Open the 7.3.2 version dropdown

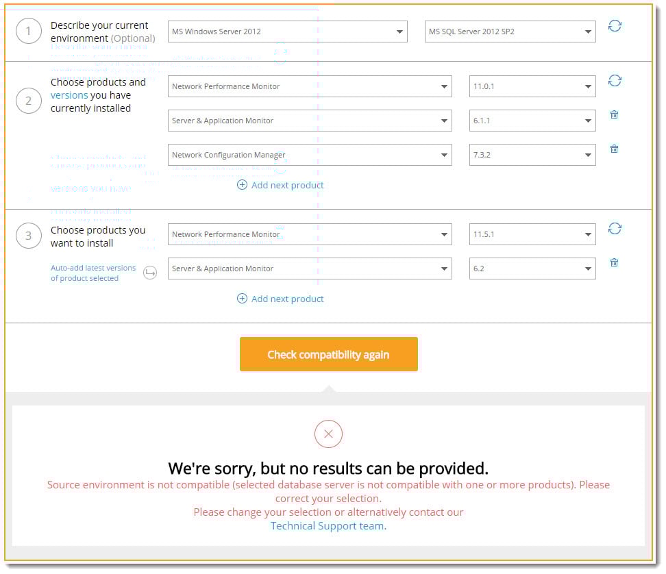[x=532, y=155]
